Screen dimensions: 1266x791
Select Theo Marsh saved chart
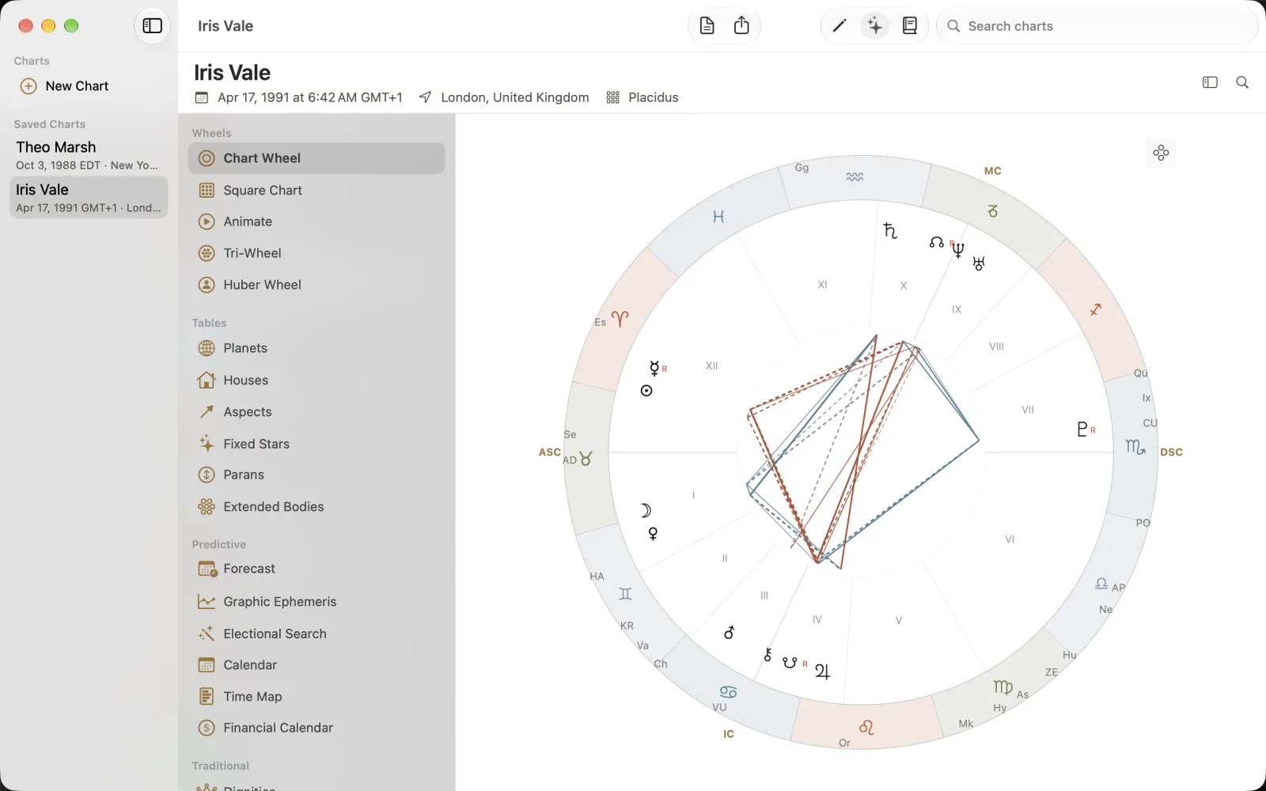tap(89, 155)
